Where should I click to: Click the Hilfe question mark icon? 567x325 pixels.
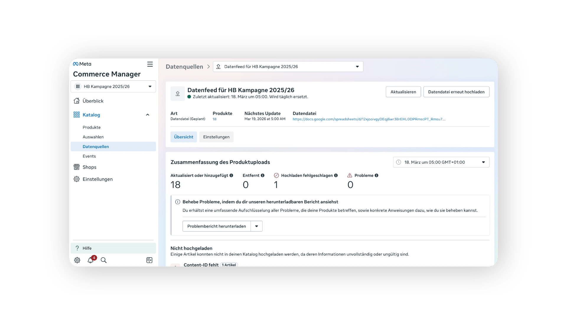(77, 248)
